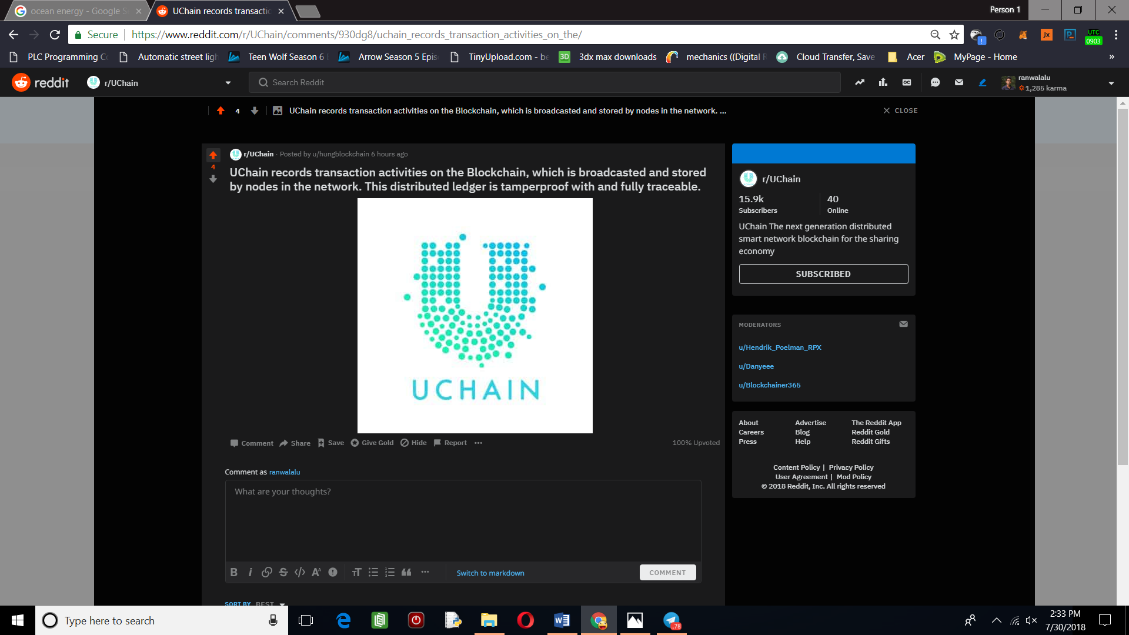Image resolution: width=1129 pixels, height=635 pixels.
Task: Insert a bulleted list in comment editor
Action: click(373, 572)
